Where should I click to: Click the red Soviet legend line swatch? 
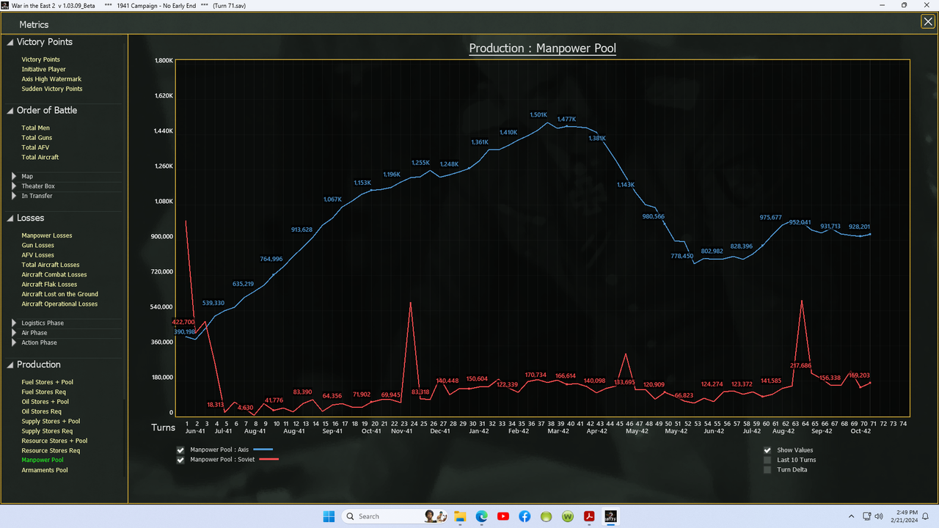[269, 459]
